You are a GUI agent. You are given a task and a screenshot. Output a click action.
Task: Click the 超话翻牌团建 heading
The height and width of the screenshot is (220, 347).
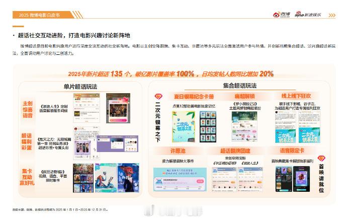point(235,151)
